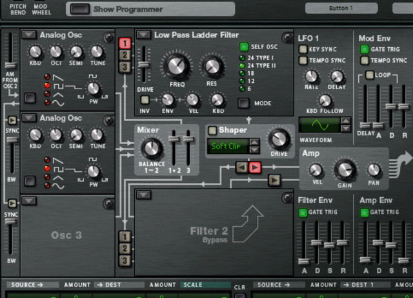Screen dimensions: 413x298
Task: Click Osc 1 TUNE knob
Action: tap(97, 52)
